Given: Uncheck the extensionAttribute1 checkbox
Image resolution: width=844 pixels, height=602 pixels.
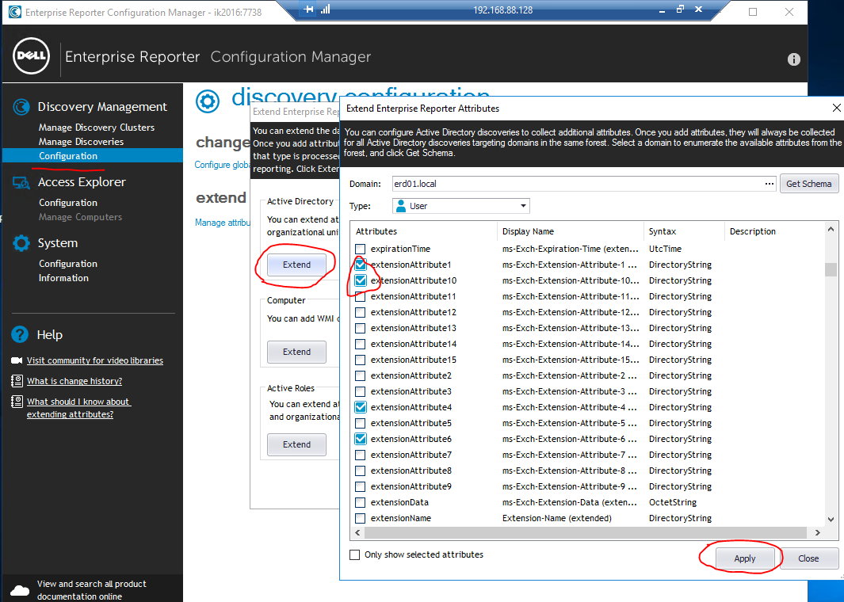Looking at the screenshot, I should point(360,265).
